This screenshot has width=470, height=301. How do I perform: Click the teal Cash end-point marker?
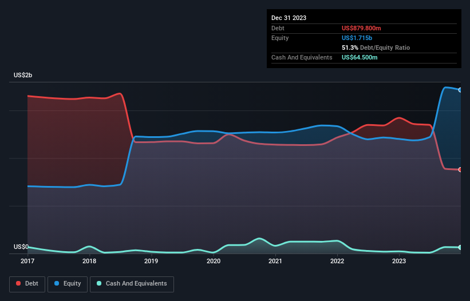(x=460, y=247)
